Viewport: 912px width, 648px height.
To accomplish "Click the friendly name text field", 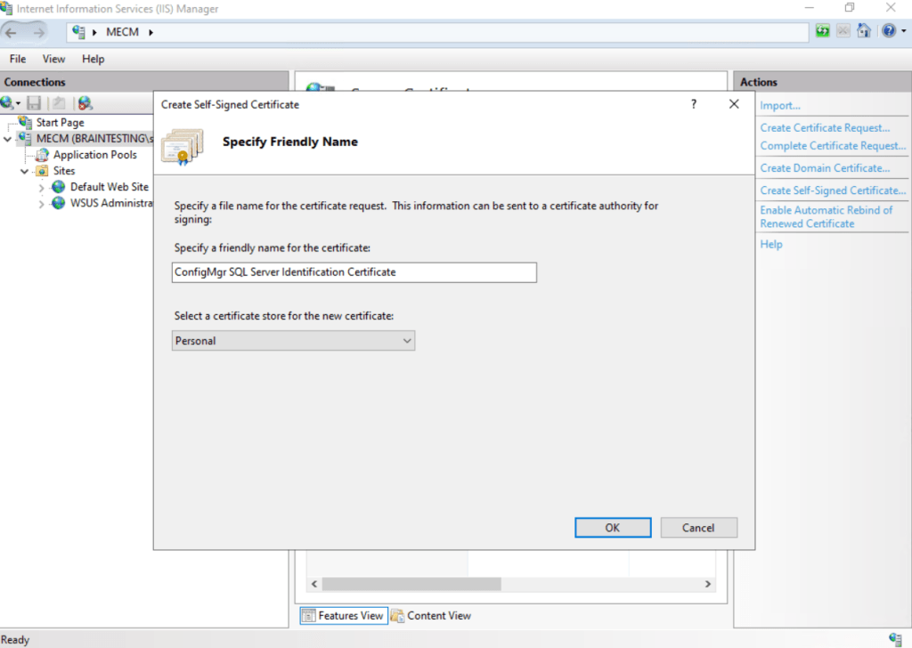I will pyautogui.click(x=354, y=272).
